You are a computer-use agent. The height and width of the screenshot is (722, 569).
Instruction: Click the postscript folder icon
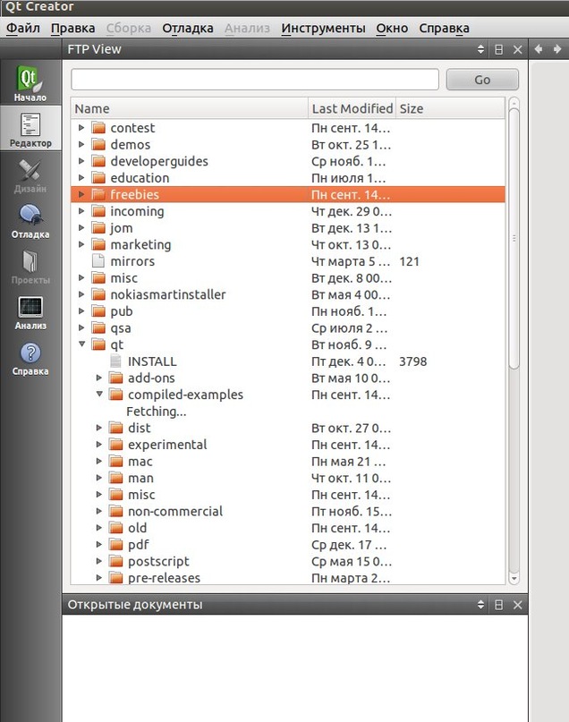click(116, 561)
